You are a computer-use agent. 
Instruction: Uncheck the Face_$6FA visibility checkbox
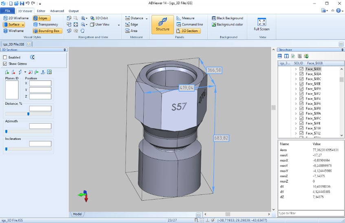(x=301, y=113)
